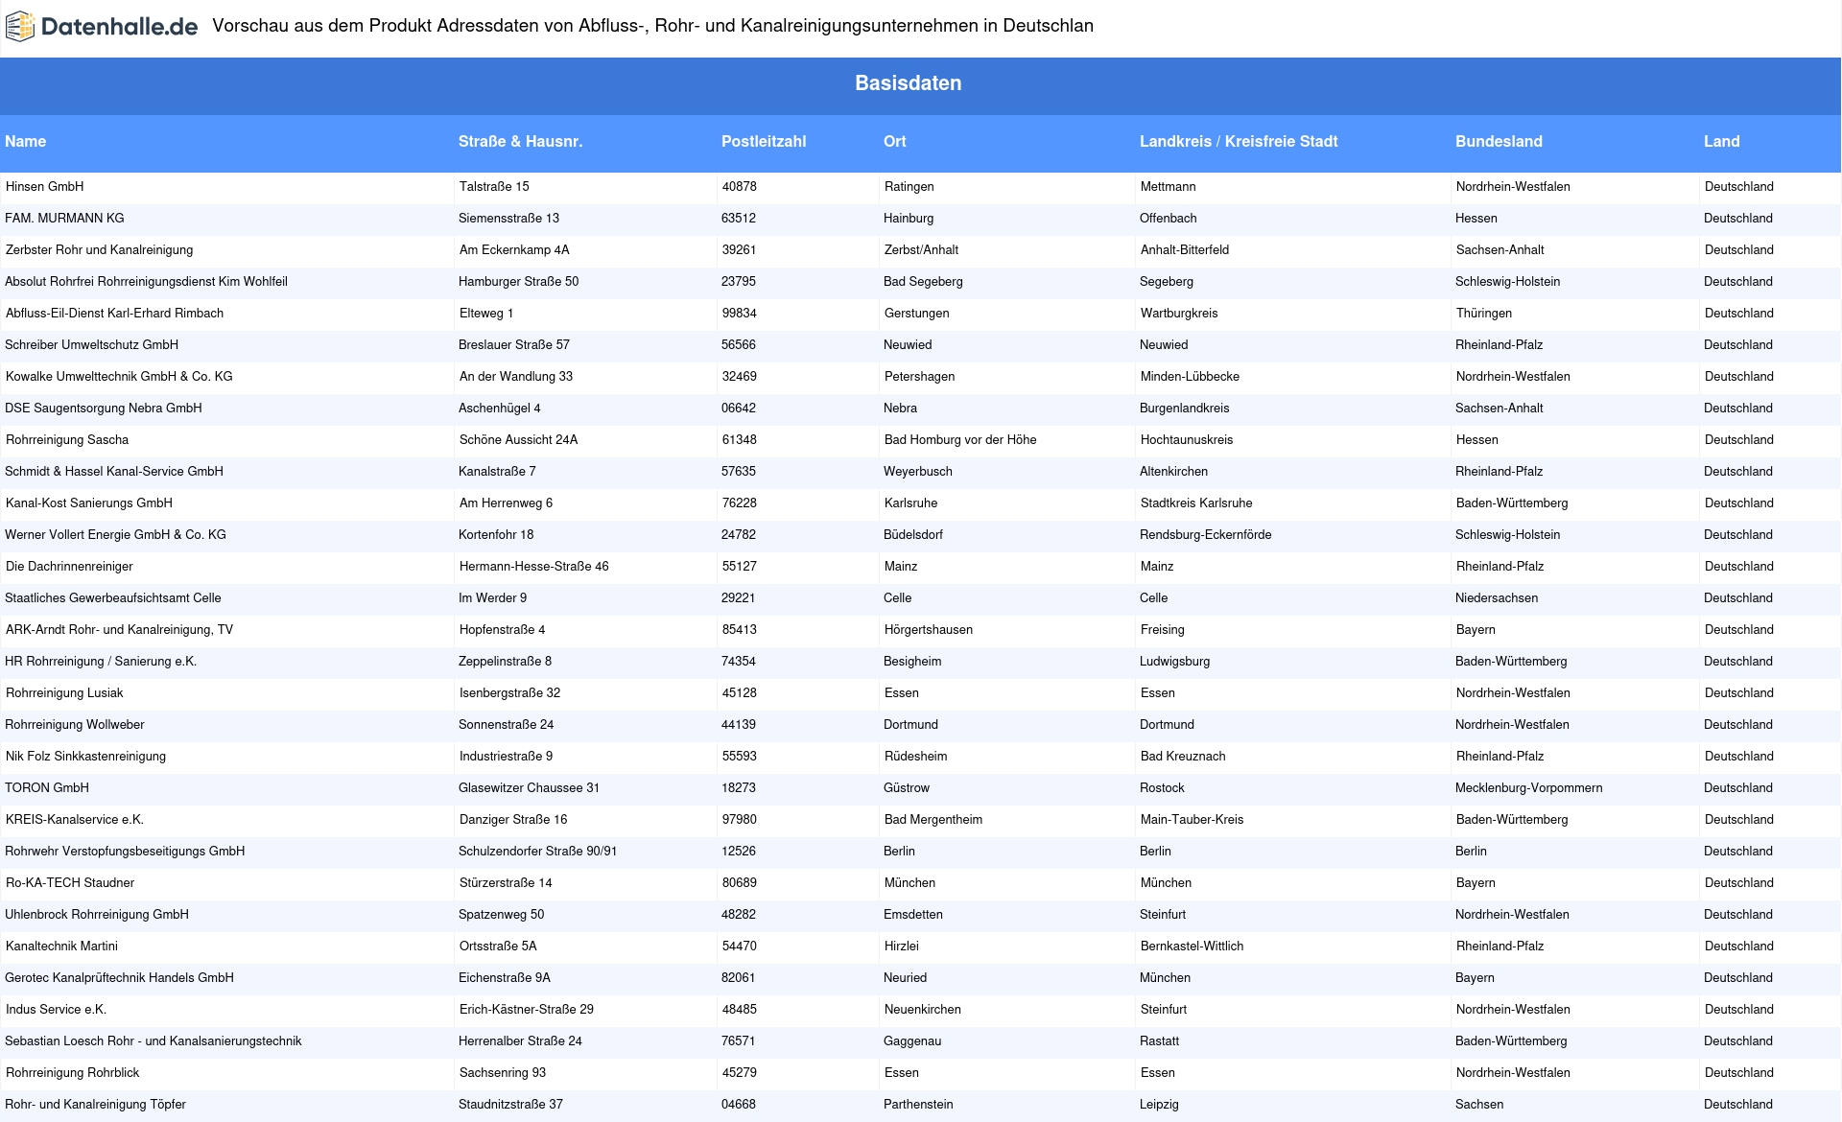Screen dimensions: 1842x1122
Task: Select Bundesland cell Mecklenburg-Vorpommern
Action: [1528, 787]
